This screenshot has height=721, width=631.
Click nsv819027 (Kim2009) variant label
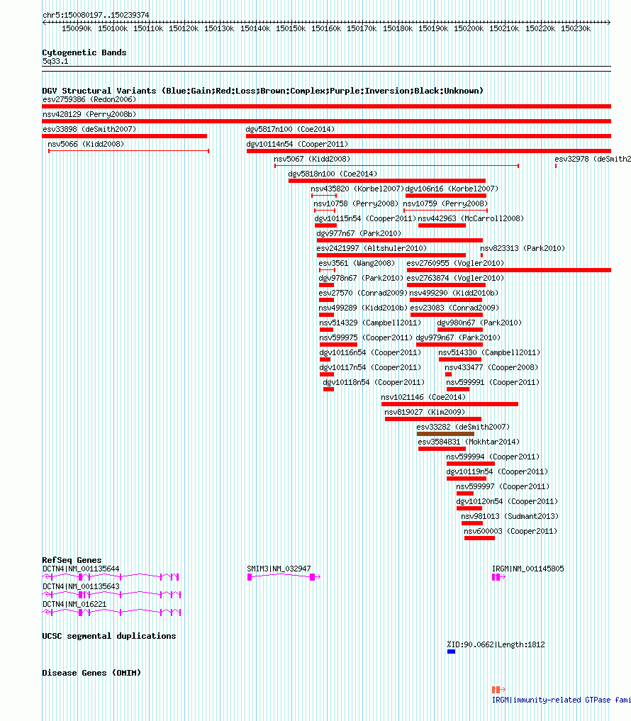pyautogui.click(x=425, y=412)
